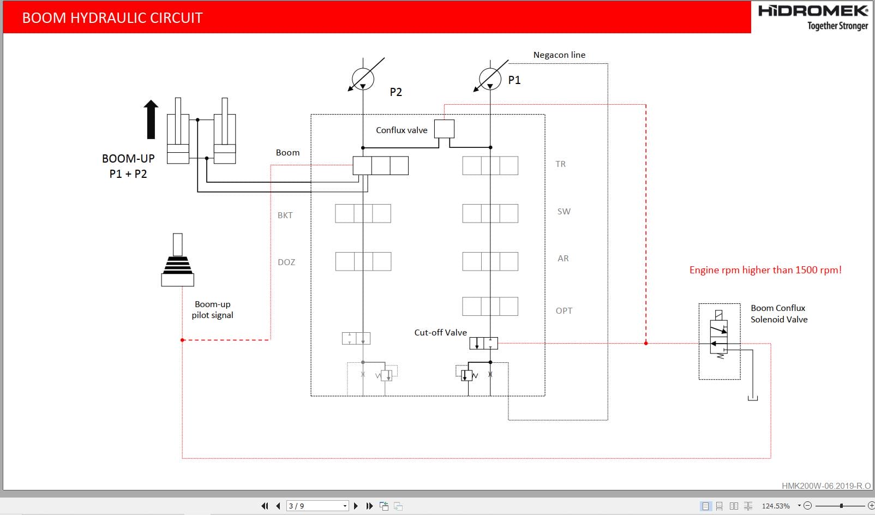Click the next view icon
The image size is (875, 515).
[398, 506]
